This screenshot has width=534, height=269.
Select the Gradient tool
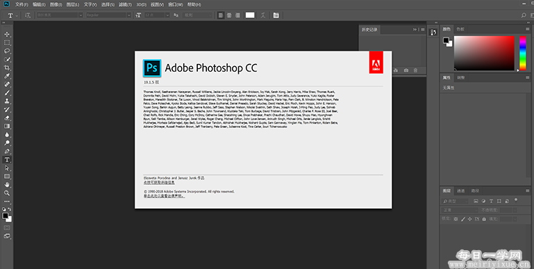(7, 126)
